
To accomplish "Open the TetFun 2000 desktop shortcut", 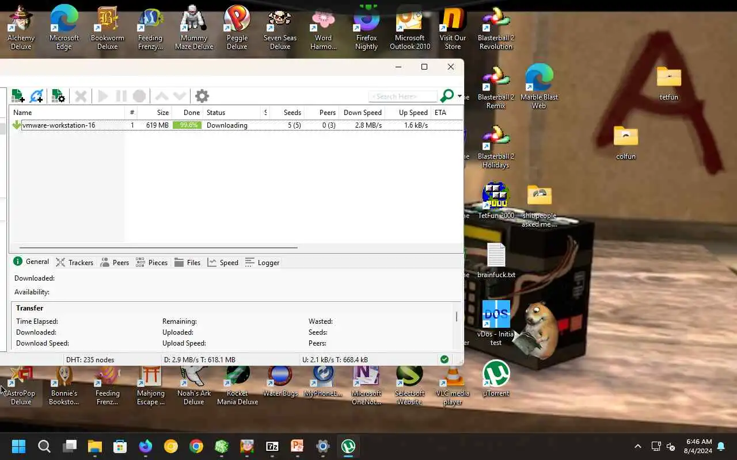I will (496, 201).
